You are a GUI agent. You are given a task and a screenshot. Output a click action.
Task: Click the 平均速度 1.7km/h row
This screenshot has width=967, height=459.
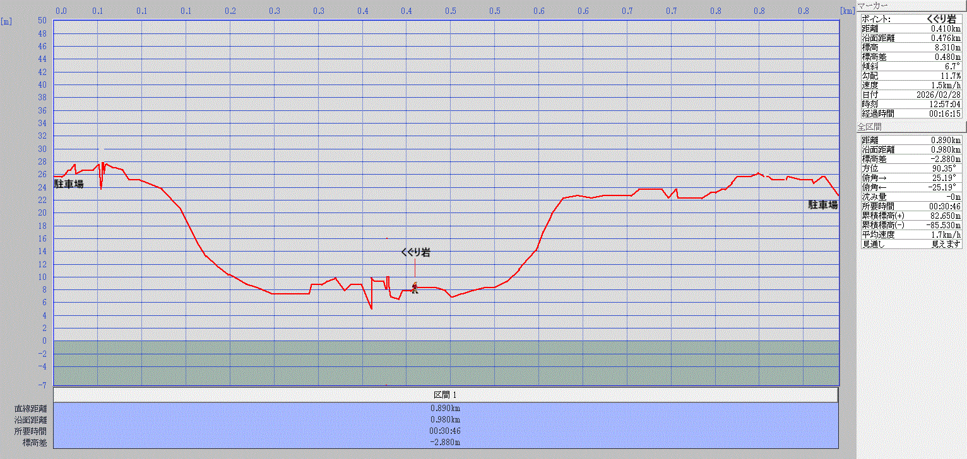(911, 235)
